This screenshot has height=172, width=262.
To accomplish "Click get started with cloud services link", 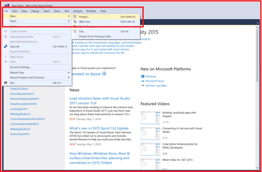I will tap(101, 49).
